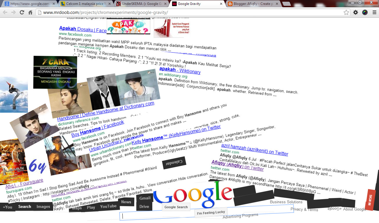379x223 pixels.
Task: Click the Drive block
Action: point(144,206)
